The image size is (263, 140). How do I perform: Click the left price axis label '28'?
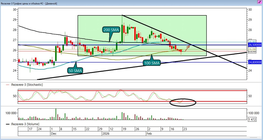(14, 30)
